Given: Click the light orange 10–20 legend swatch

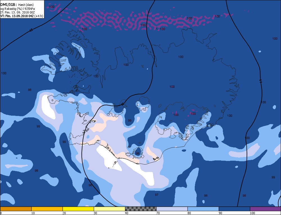Looking at the screenshot, I should (47, 209).
